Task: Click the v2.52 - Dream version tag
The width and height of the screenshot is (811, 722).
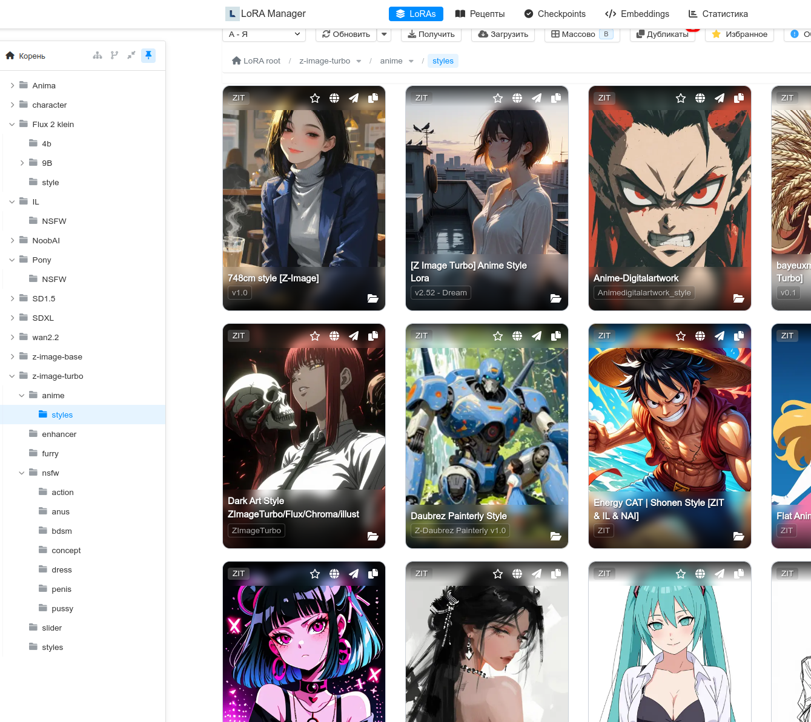Action: (441, 293)
